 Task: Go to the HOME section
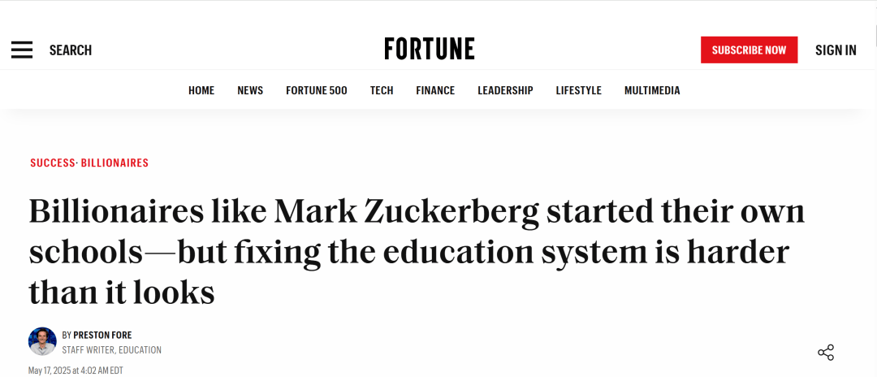point(201,90)
